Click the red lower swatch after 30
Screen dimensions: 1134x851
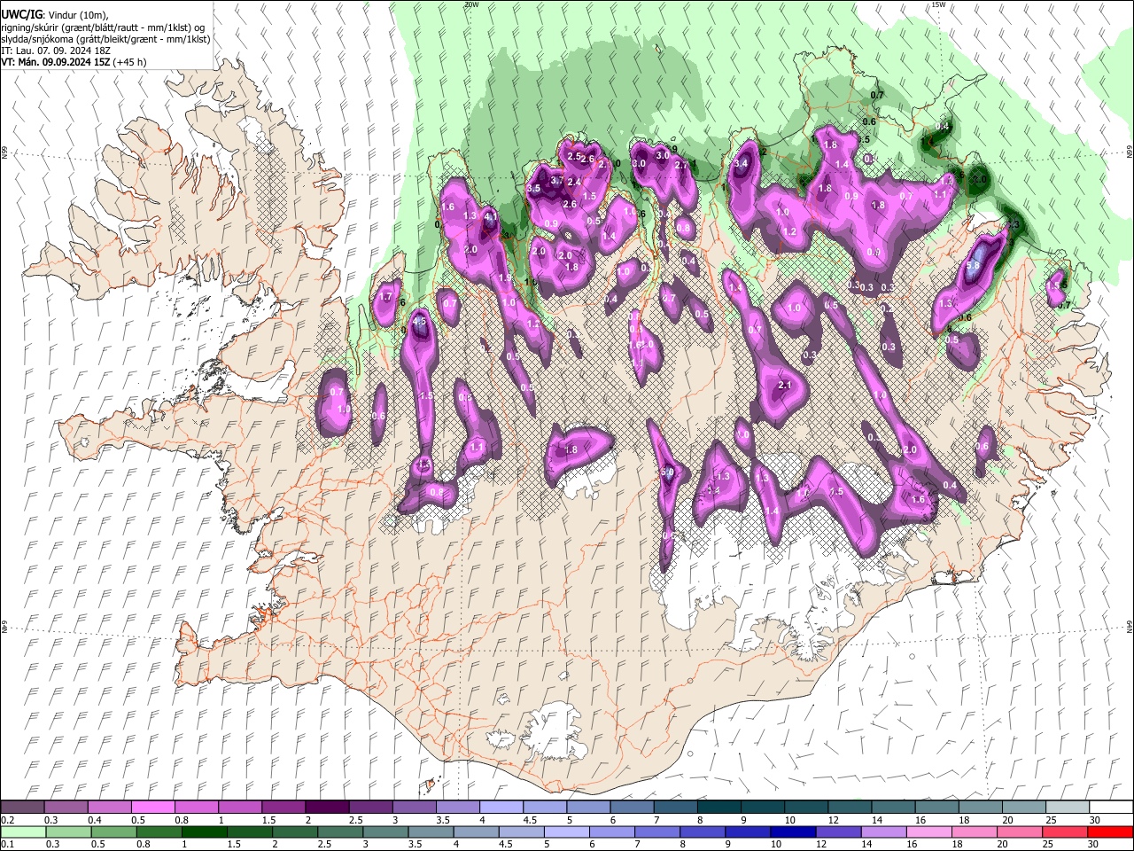pos(1109,831)
